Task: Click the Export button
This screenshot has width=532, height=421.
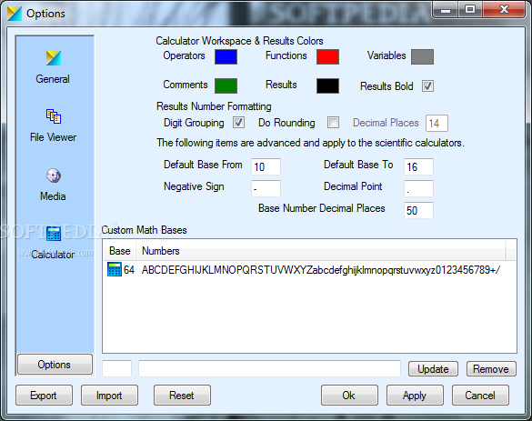Action: coord(44,396)
